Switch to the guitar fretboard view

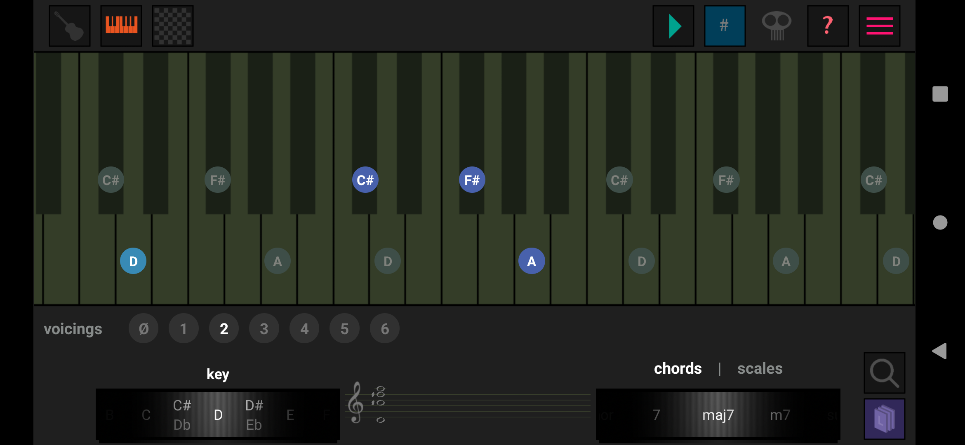click(70, 26)
